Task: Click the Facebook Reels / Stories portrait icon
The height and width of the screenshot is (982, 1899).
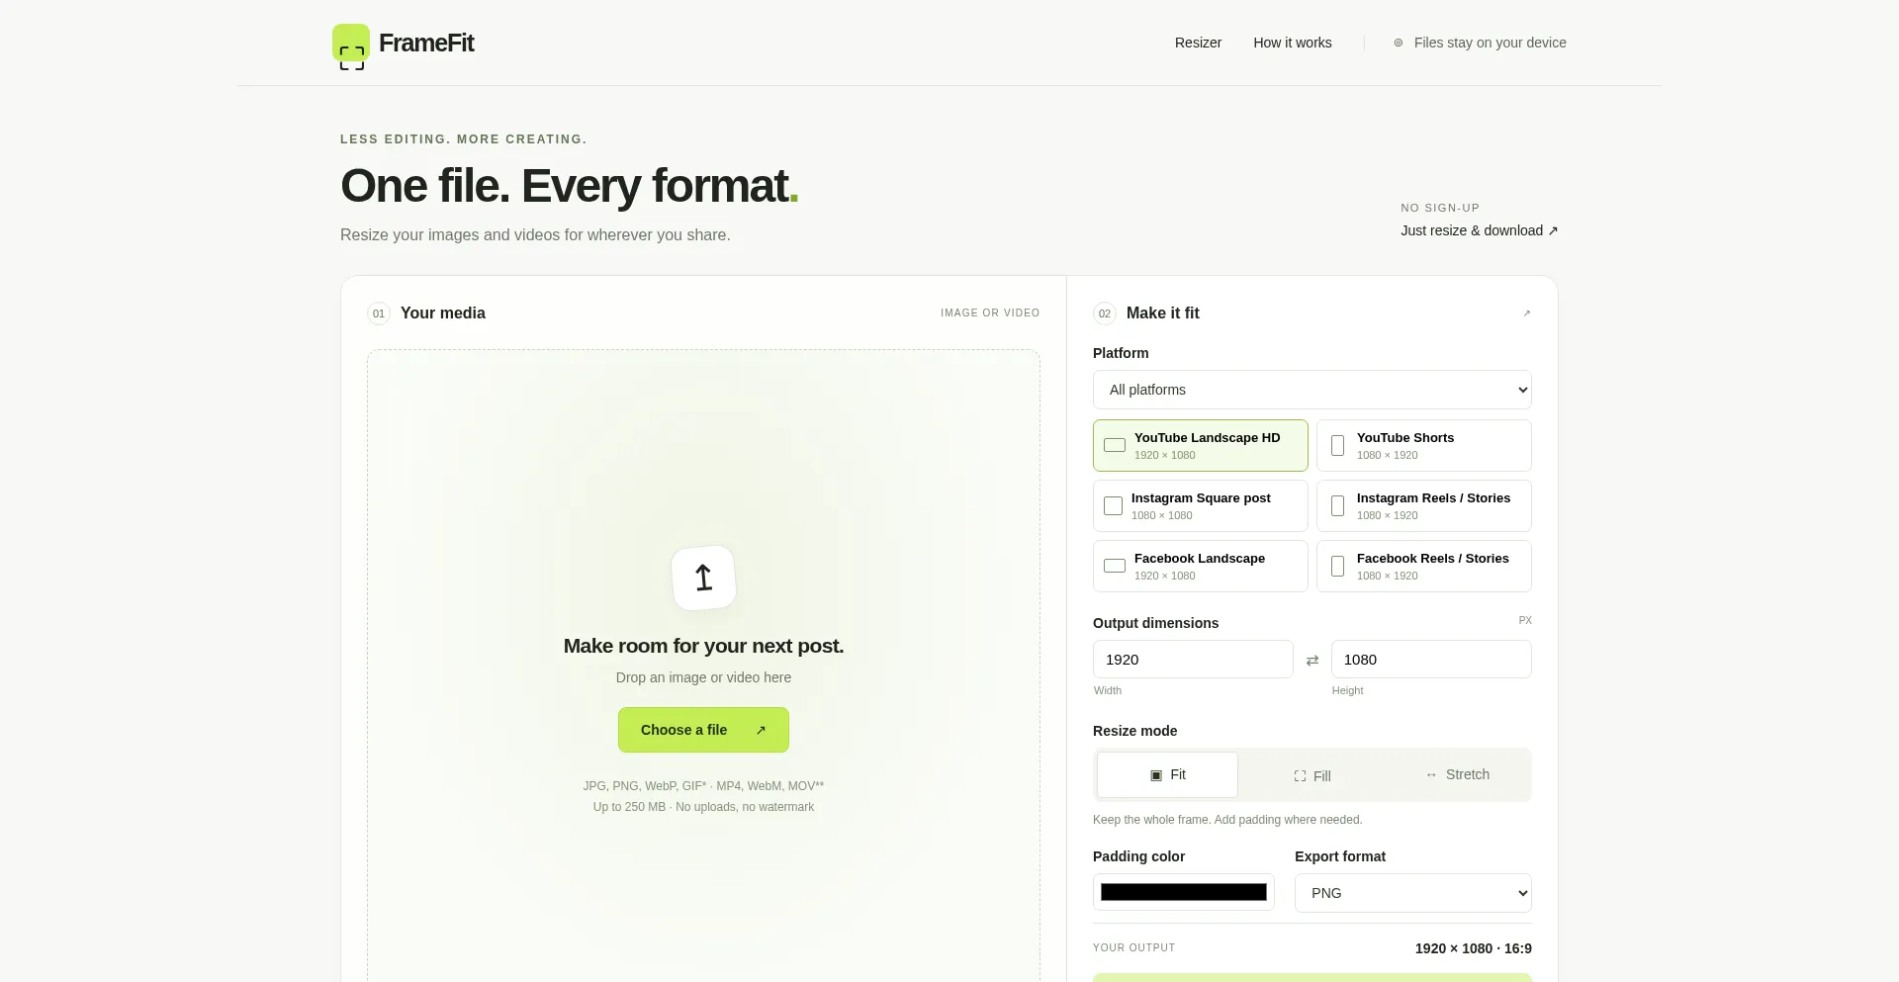Action: point(1337,566)
